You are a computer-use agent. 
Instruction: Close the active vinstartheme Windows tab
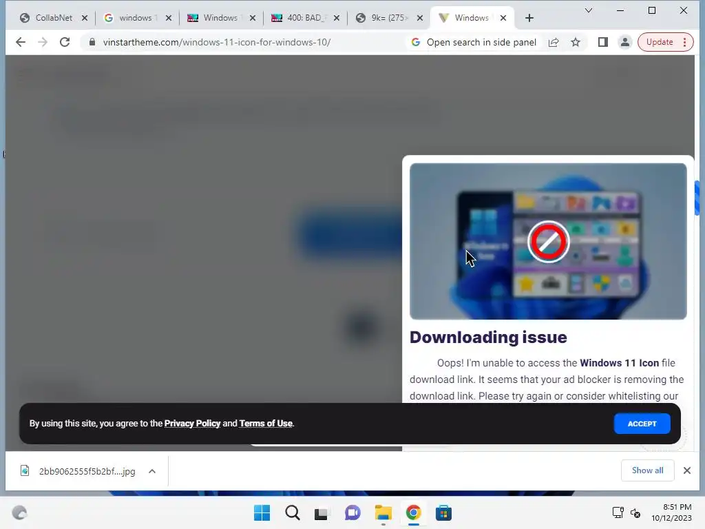503,18
